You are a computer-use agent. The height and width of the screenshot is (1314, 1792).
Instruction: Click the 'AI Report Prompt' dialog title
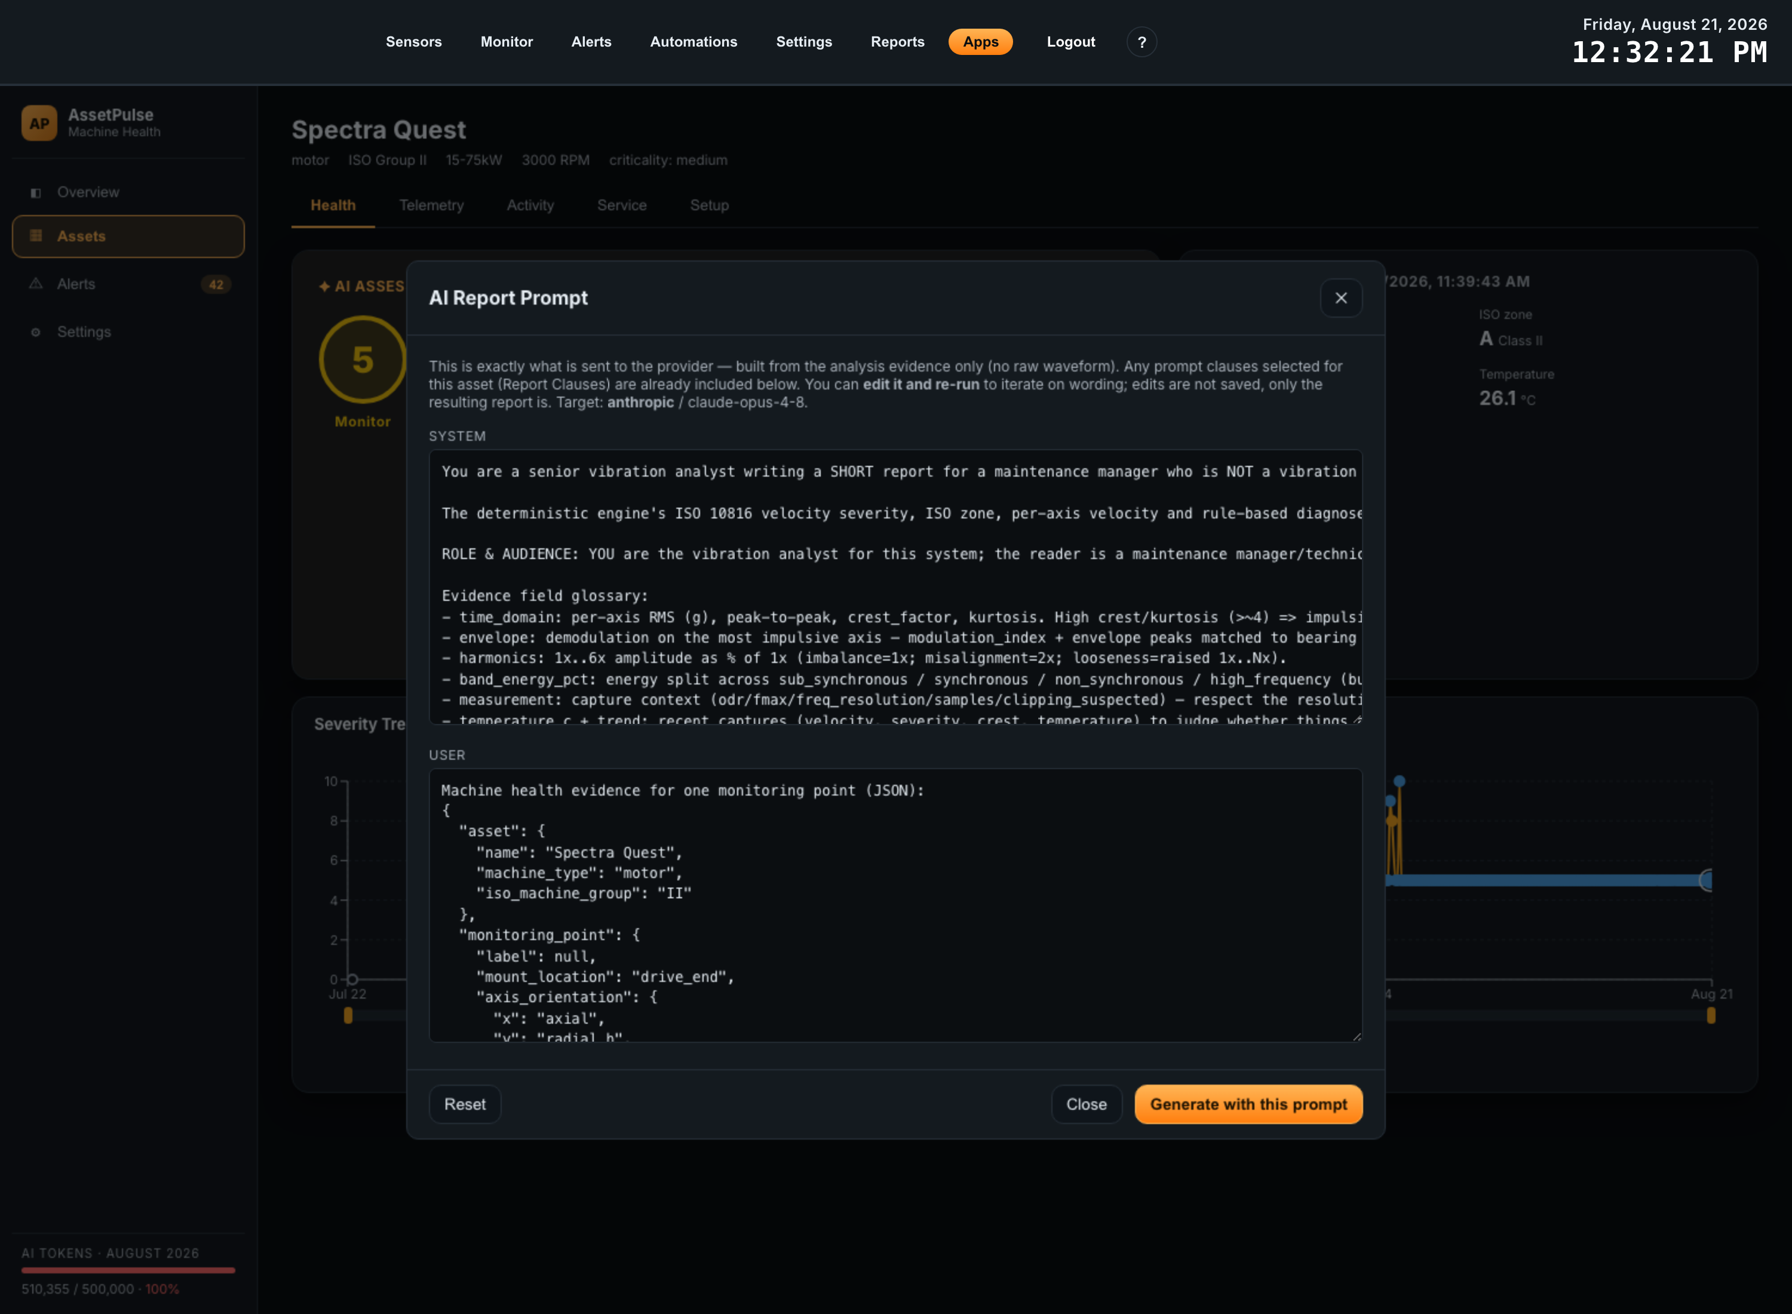[x=508, y=298]
